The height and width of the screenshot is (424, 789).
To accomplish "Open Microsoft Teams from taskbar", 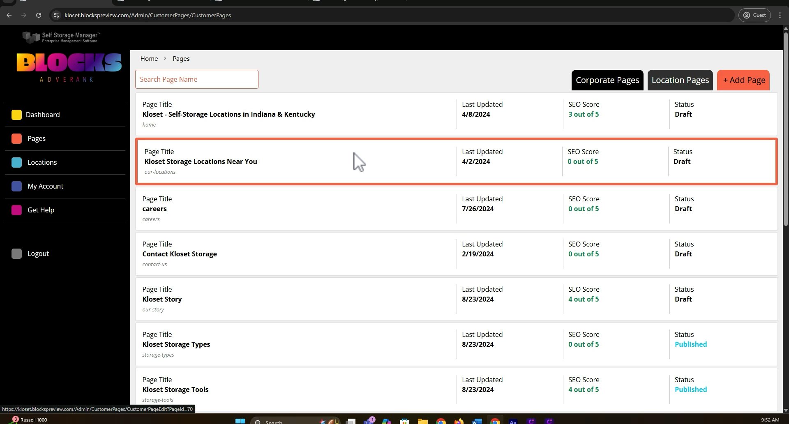I will [x=368, y=421].
